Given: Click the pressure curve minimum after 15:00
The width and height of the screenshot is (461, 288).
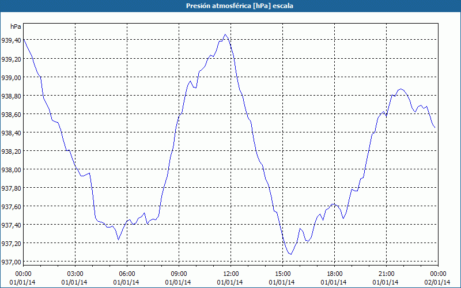Looking at the screenshot, I should (x=290, y=254).
